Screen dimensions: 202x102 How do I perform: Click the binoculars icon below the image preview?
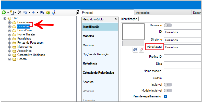tap(135, 50)
